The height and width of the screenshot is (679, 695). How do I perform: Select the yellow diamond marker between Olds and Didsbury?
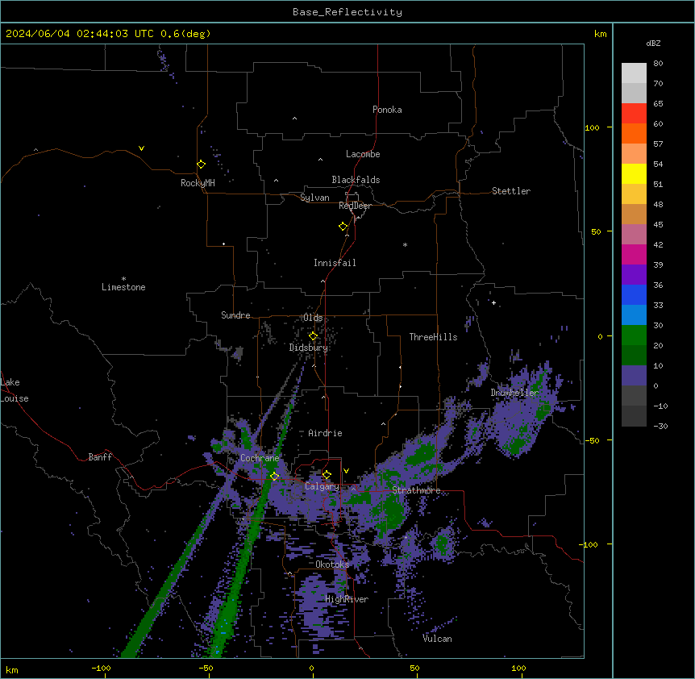tap(313, 336)
